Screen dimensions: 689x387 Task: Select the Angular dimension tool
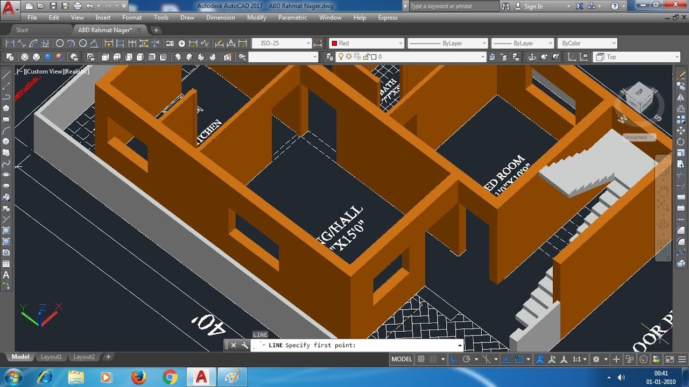click(94, 43)
